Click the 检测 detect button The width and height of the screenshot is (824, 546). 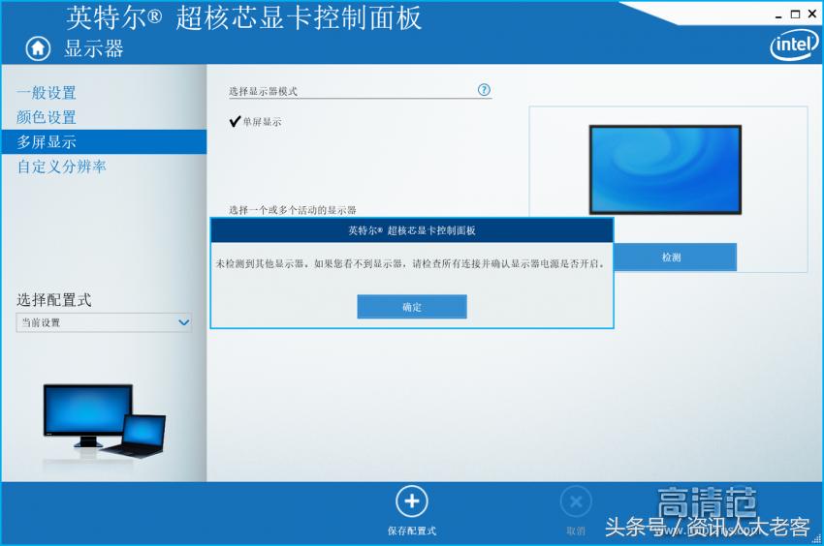coord(675,257)
